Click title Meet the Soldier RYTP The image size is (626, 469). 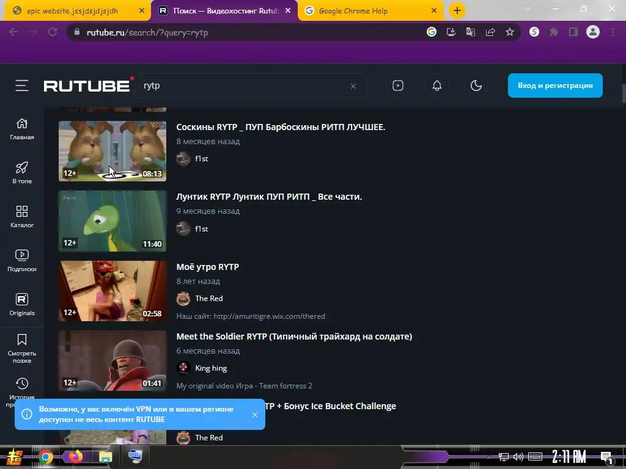click(x=294, y=336)
